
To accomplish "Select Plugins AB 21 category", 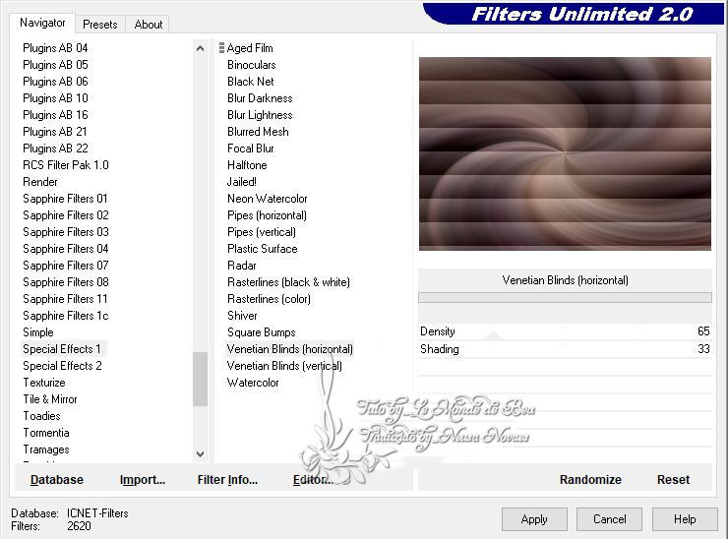I will tap(55, 132).
